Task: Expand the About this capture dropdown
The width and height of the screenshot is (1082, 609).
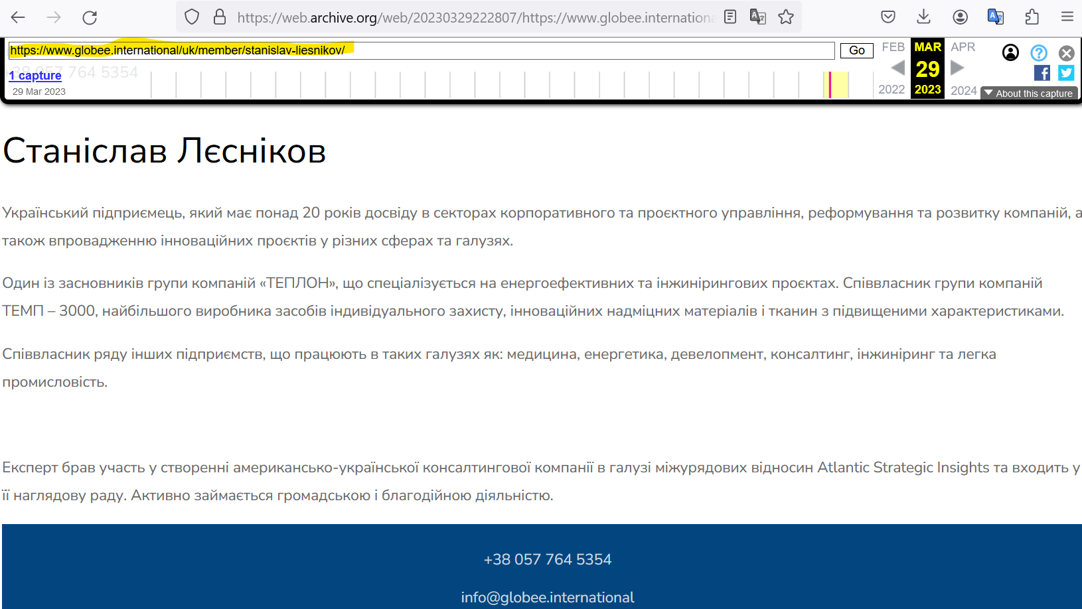Action: [x=1029, y=94]
